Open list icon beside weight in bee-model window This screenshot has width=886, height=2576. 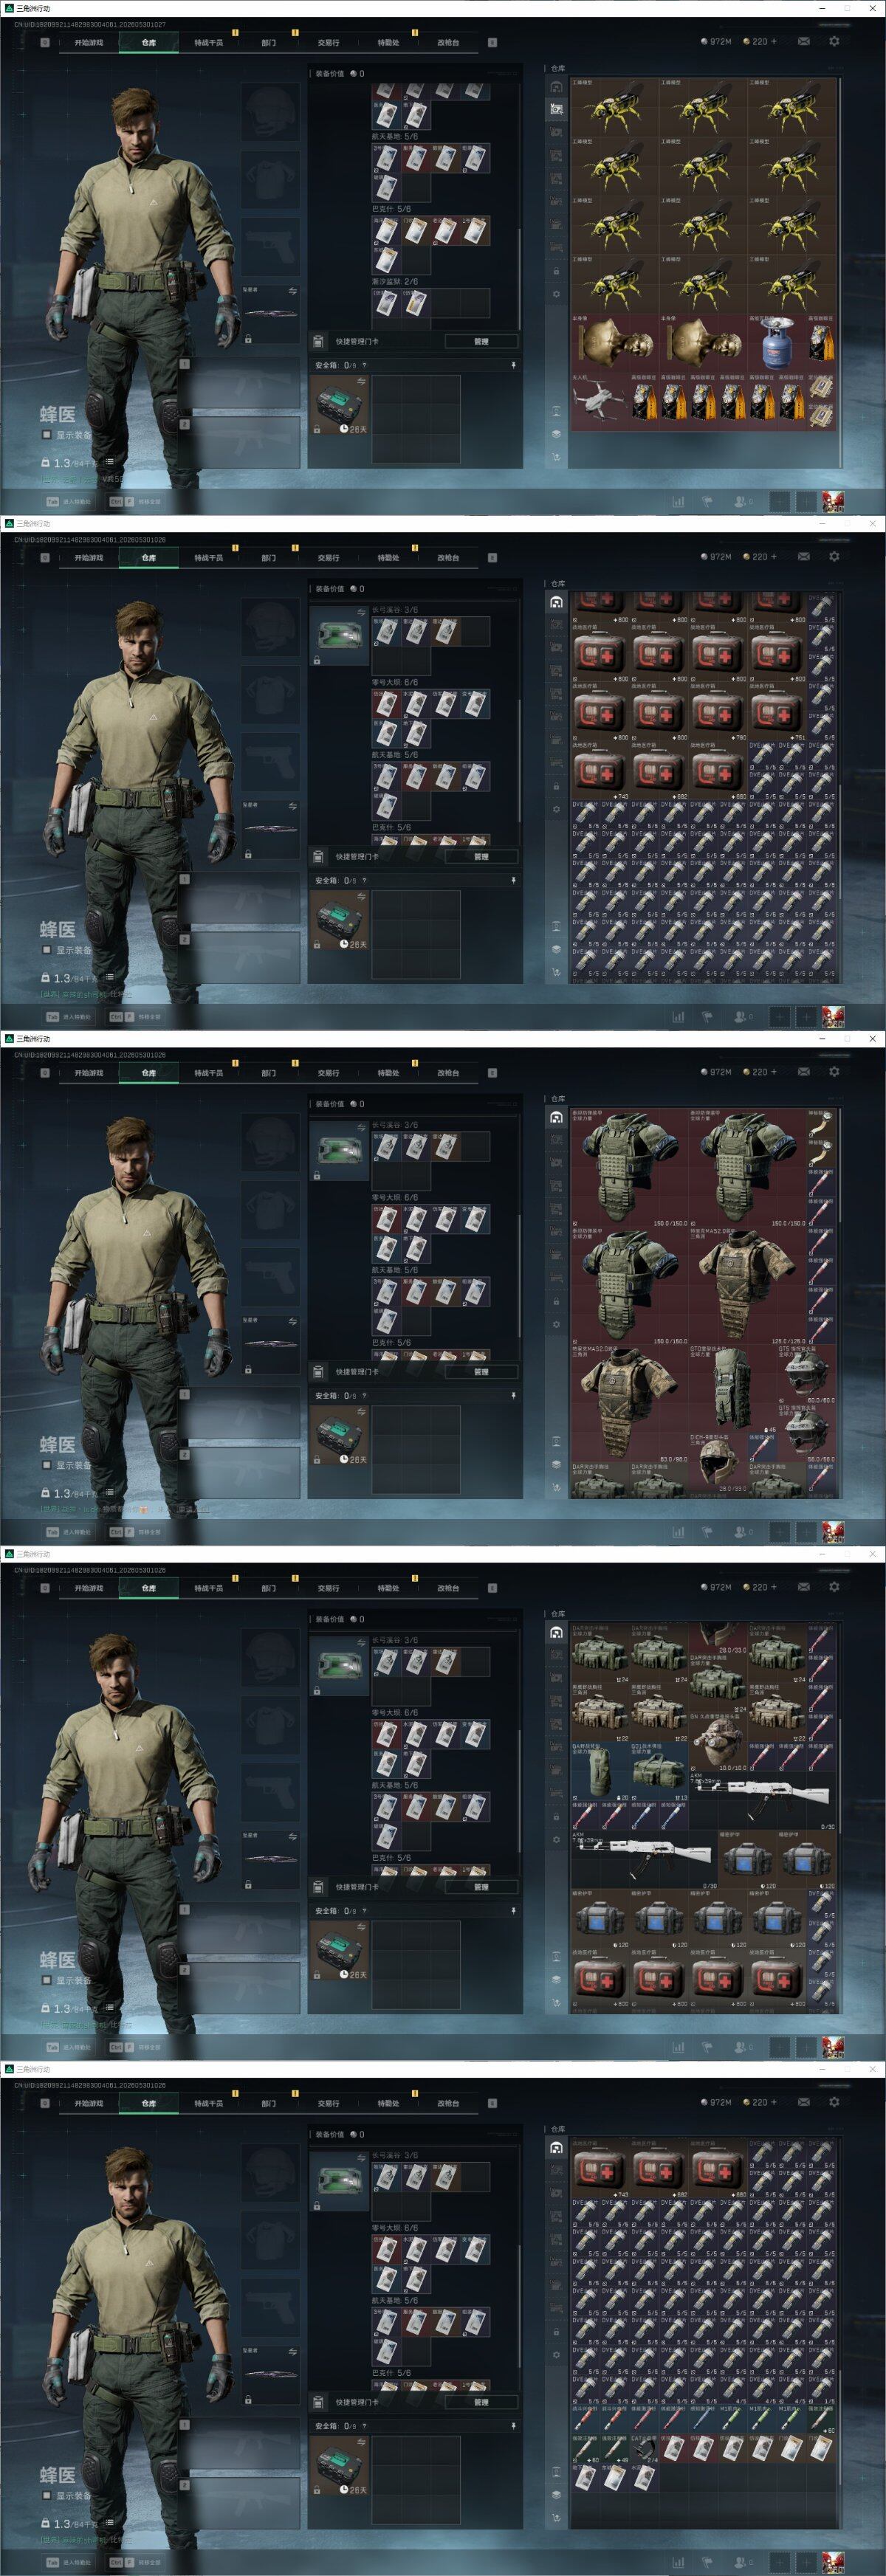[x=109, y=462]
